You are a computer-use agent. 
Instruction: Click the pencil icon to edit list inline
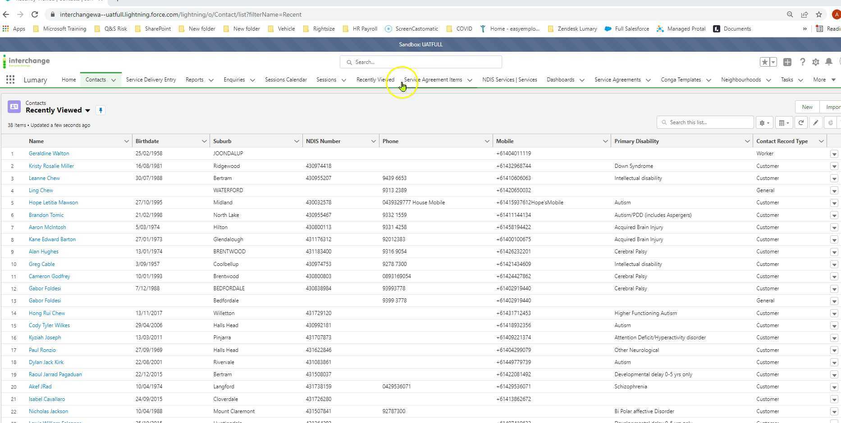point(815,122)
